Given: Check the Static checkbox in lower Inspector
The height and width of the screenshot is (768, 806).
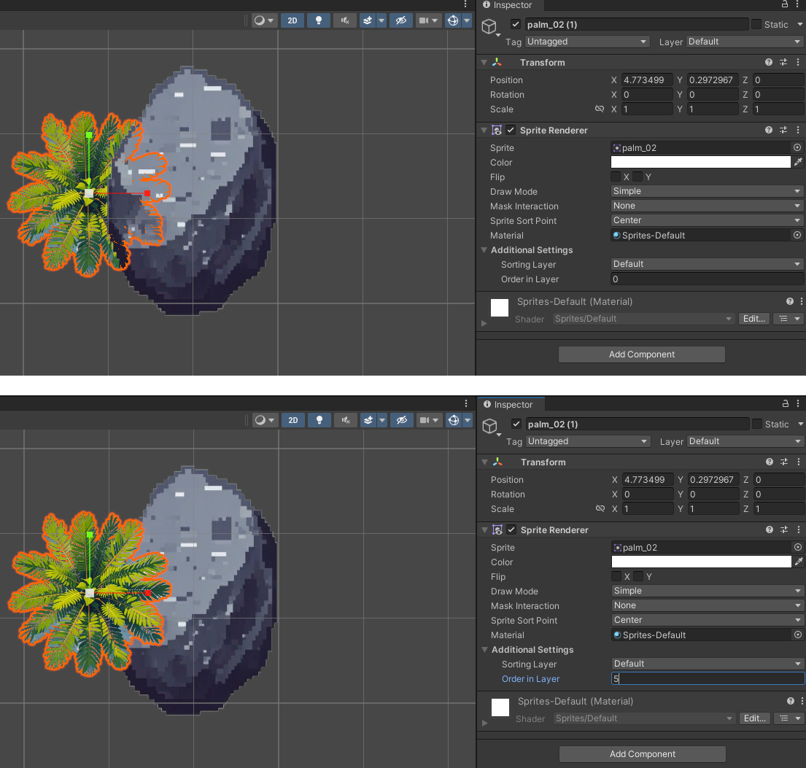Looking at the screenshot, I should pos(757,424).
